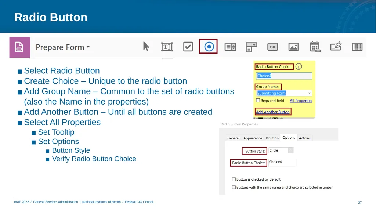Choose the List Box tool
The width and height of the screenshot is (376, 211).
pos(230,47)
